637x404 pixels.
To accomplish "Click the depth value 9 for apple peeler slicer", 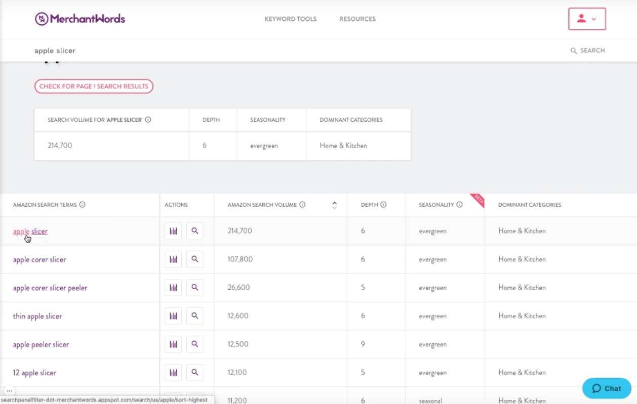I will pyautogui.click(x=363, y=344).
